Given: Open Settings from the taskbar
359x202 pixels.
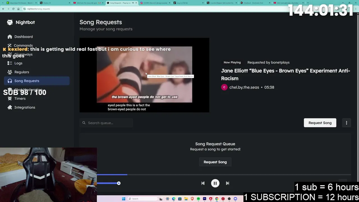Looking at the screenshot, I should [167, 199].
